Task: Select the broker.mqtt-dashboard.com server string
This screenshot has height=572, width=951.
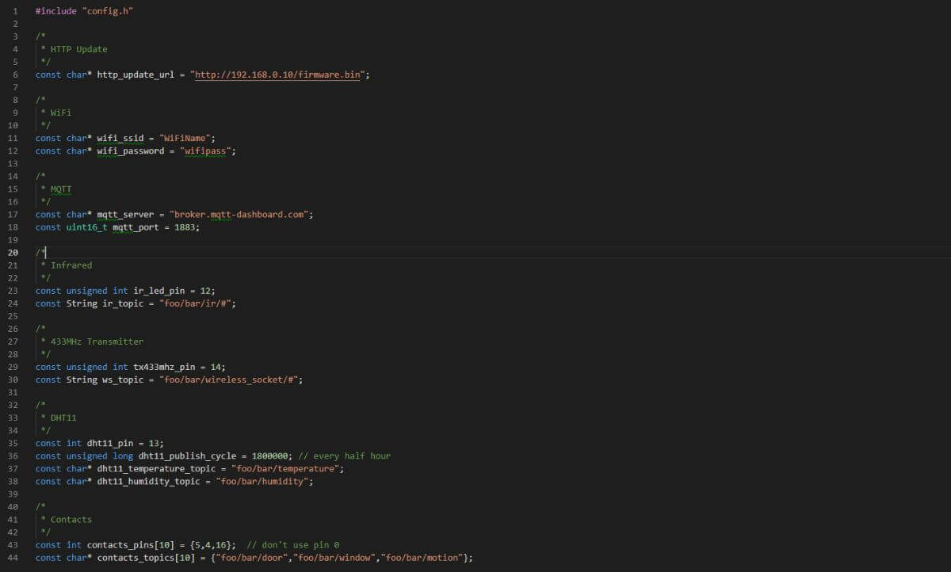Action: coord(241,215)
